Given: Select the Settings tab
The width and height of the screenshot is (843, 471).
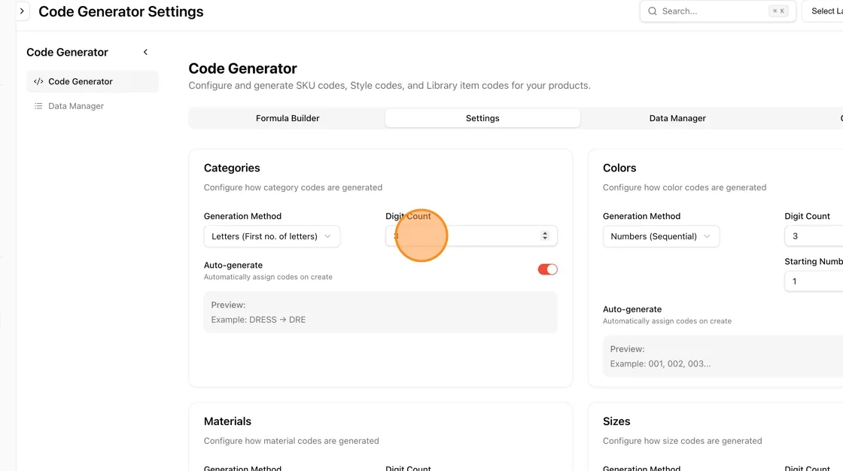Looking at the screenshot, I should (x=482, y=118).
